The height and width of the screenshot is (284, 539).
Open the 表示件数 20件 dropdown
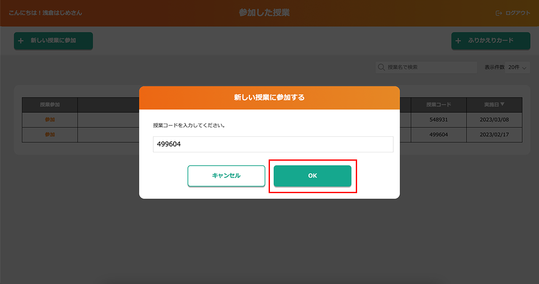[x=517, y=67]
